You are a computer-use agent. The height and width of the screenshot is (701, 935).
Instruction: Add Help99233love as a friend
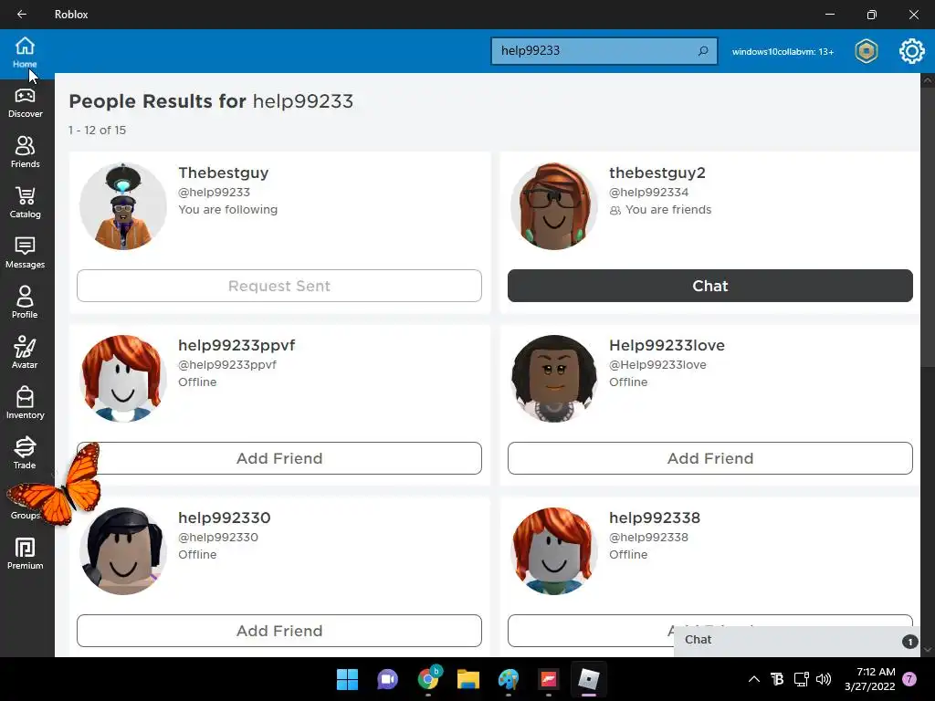(709, 458)
